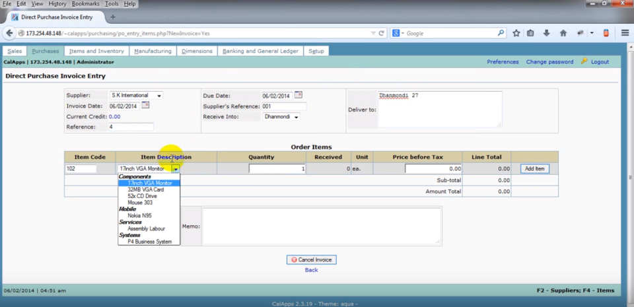
Task: Select P4 Business System option
Action: coord(149,242)
